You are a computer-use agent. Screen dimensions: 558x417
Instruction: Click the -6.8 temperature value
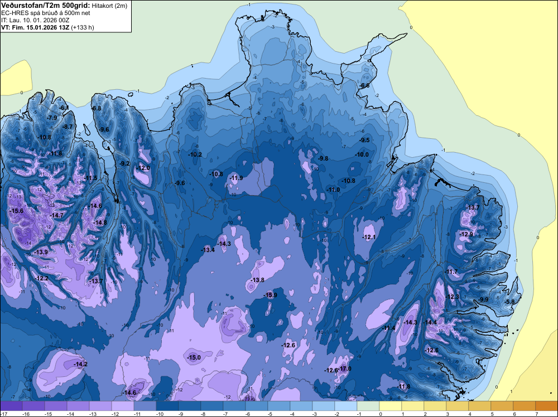point(97,108)
